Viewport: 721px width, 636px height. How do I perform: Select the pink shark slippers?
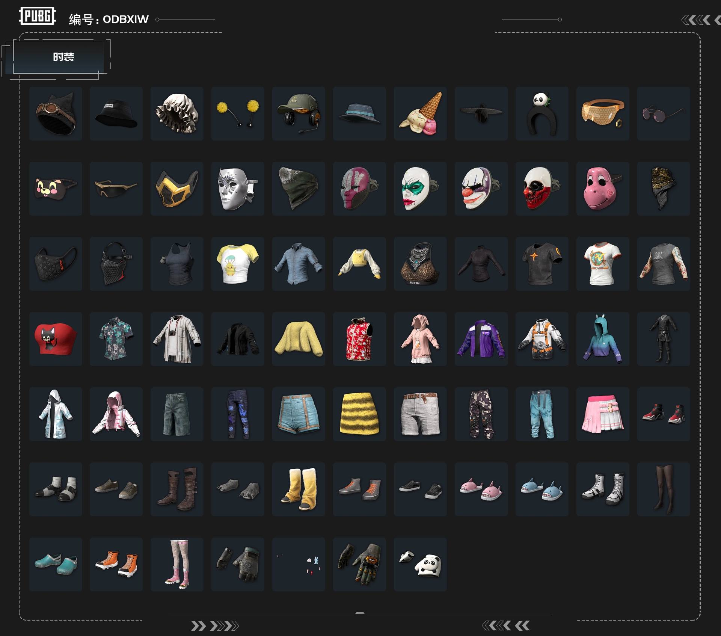tap(481, 489)
